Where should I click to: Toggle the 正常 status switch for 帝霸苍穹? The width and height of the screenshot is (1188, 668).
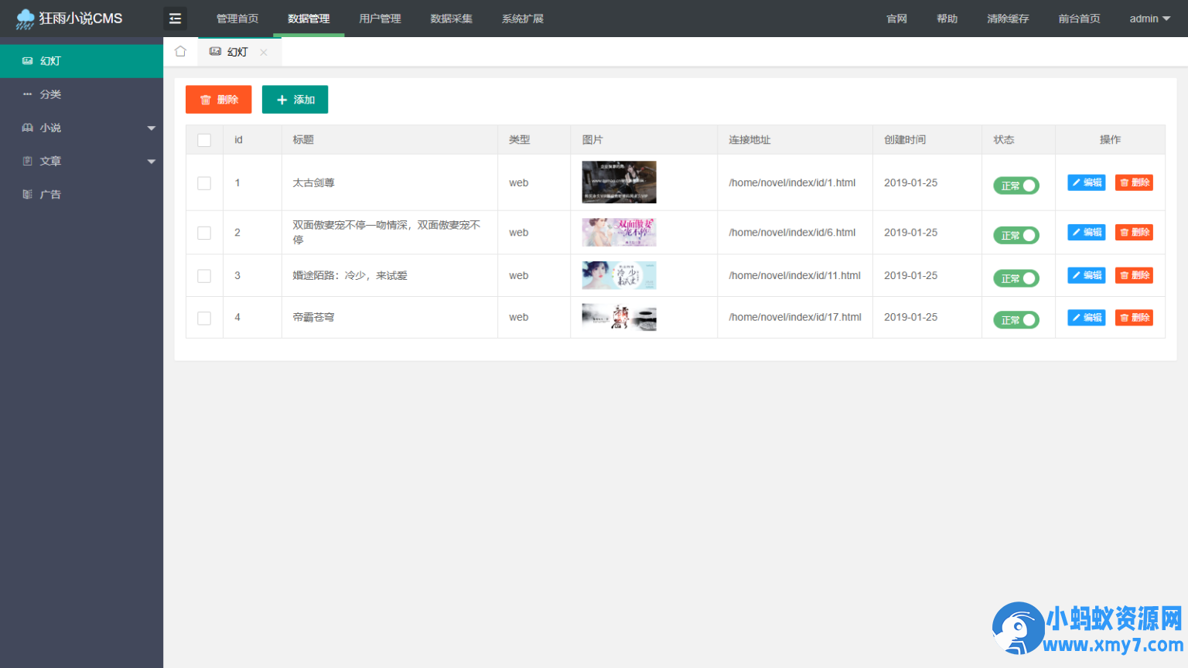(x=1016, y=320)
